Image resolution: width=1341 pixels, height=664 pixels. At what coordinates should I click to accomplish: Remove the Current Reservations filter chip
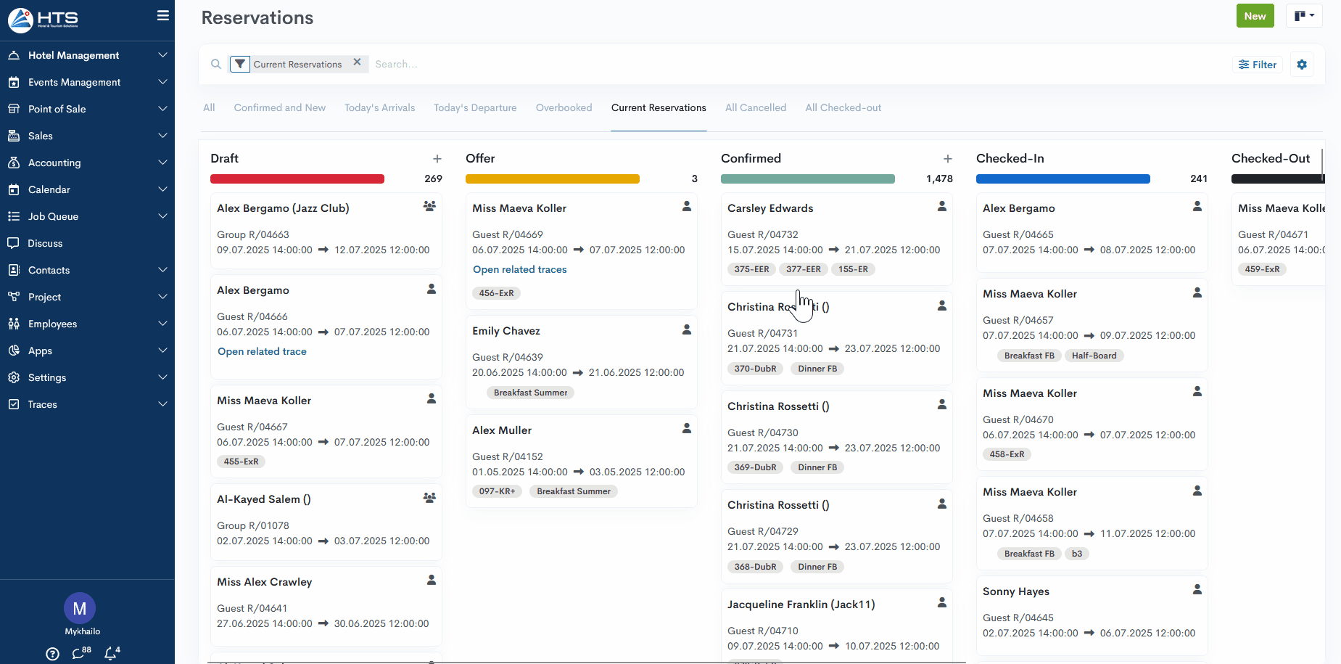tap(357, 62)
